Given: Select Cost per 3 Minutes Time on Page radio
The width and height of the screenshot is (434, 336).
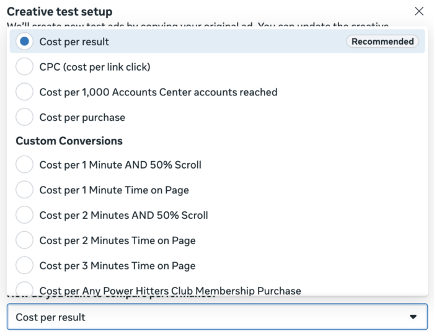Looking at the screenshot, I should click(24, 265).
